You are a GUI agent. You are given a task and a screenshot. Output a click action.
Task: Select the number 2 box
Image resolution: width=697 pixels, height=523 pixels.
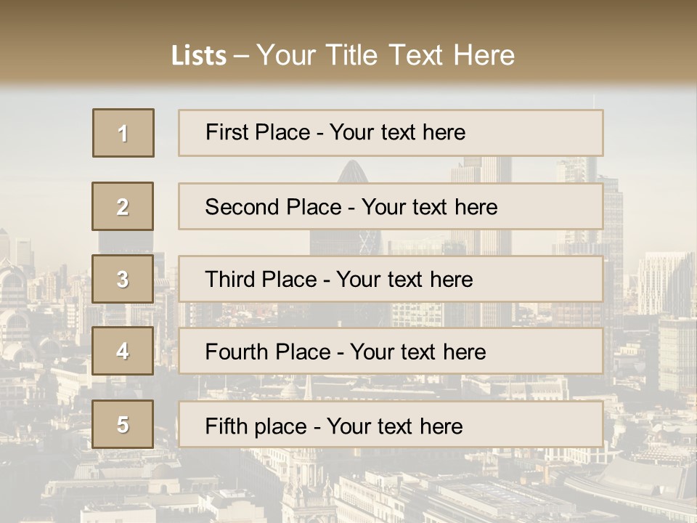pos(123,206)
